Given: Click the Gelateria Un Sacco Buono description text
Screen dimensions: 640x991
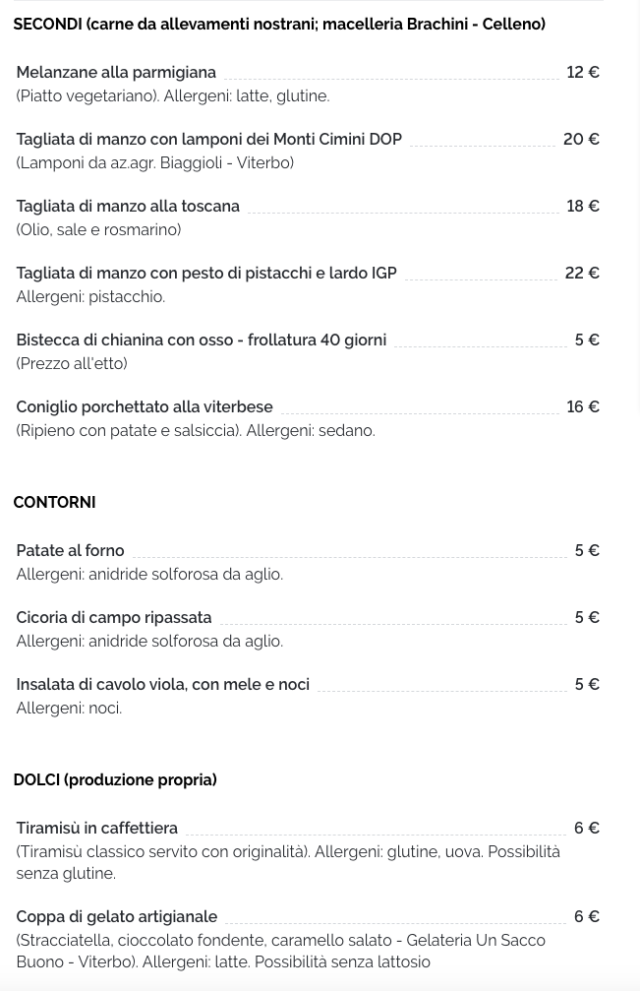Looking at the screenshot, I should point(281,952).
